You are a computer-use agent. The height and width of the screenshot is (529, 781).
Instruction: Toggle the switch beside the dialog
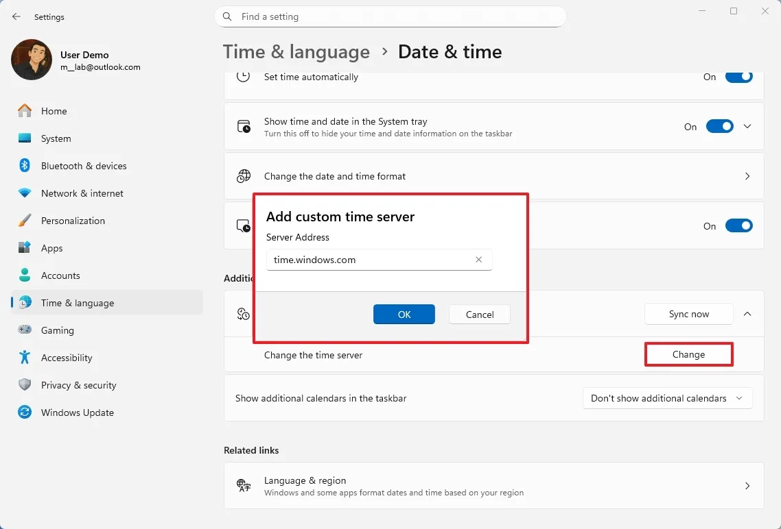point(738,226)
